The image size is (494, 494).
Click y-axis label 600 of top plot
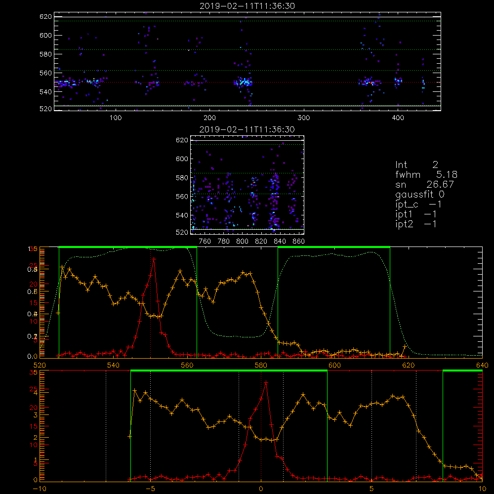click(45, 35)
